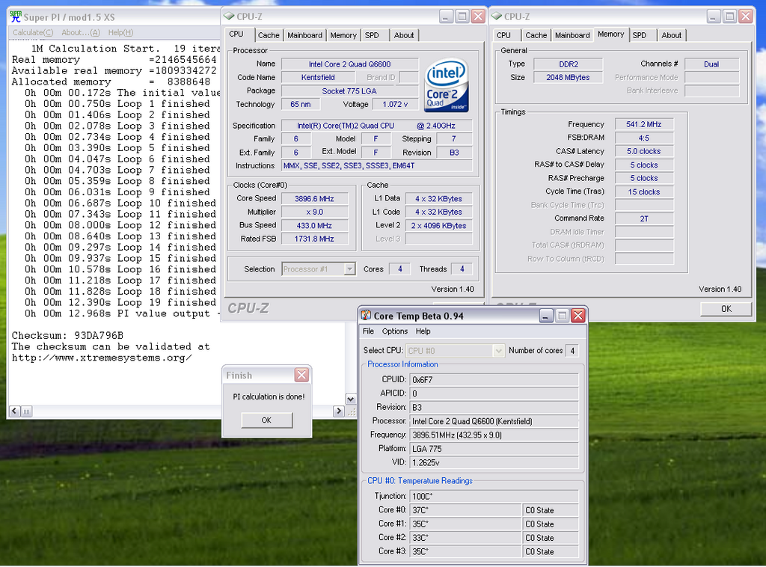The height and width of the screenshot is (567, 766).
Task: Click the Tjunction value 100C in Core Temp
Action: tap(494, 496)
